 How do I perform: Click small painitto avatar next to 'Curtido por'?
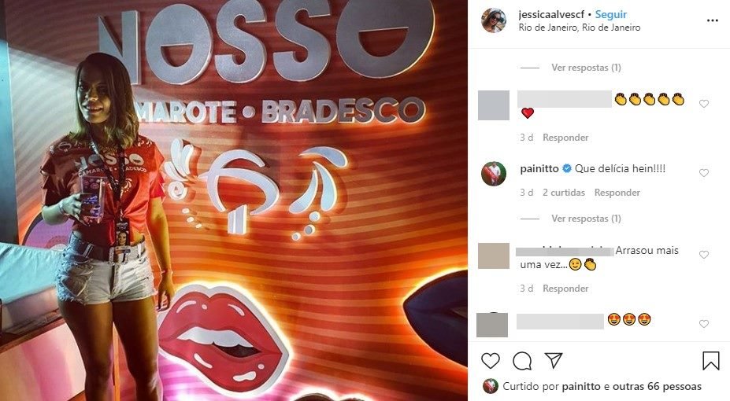point(491,386)
